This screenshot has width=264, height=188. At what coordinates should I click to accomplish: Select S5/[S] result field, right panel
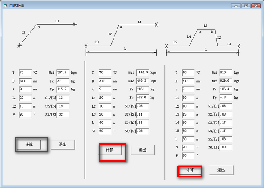pos(226,139)
